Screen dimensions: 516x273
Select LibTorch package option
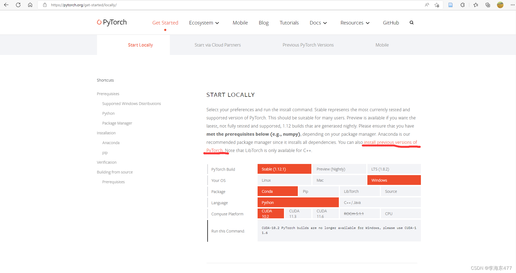pyautogui.click(x=360, y=191)
